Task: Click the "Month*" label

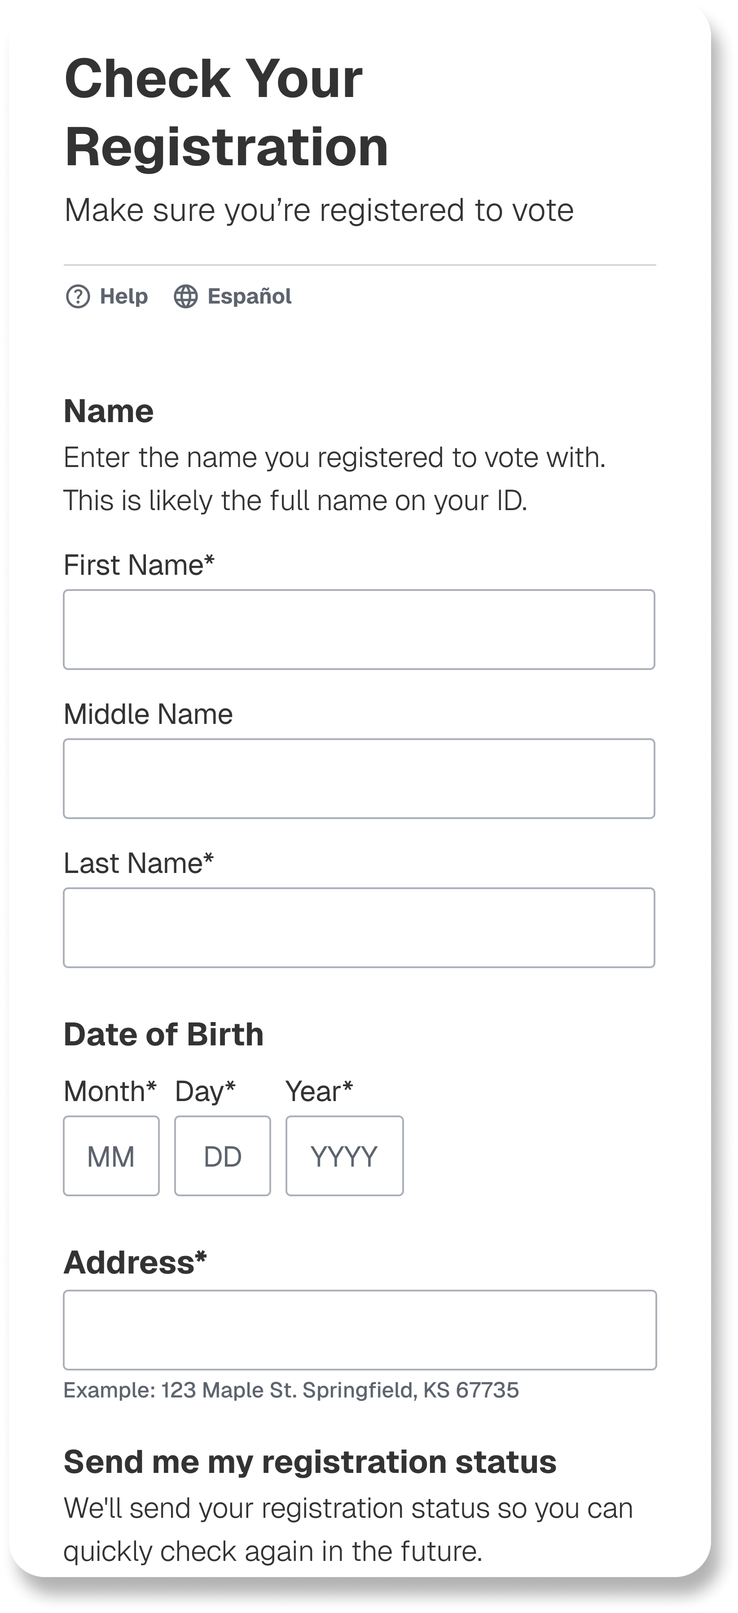Action: coord(110,1091)
